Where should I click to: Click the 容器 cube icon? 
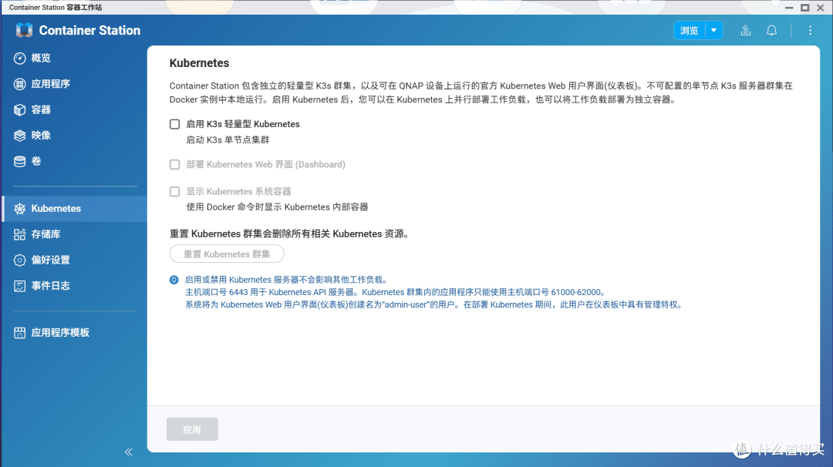coord(19,110)
